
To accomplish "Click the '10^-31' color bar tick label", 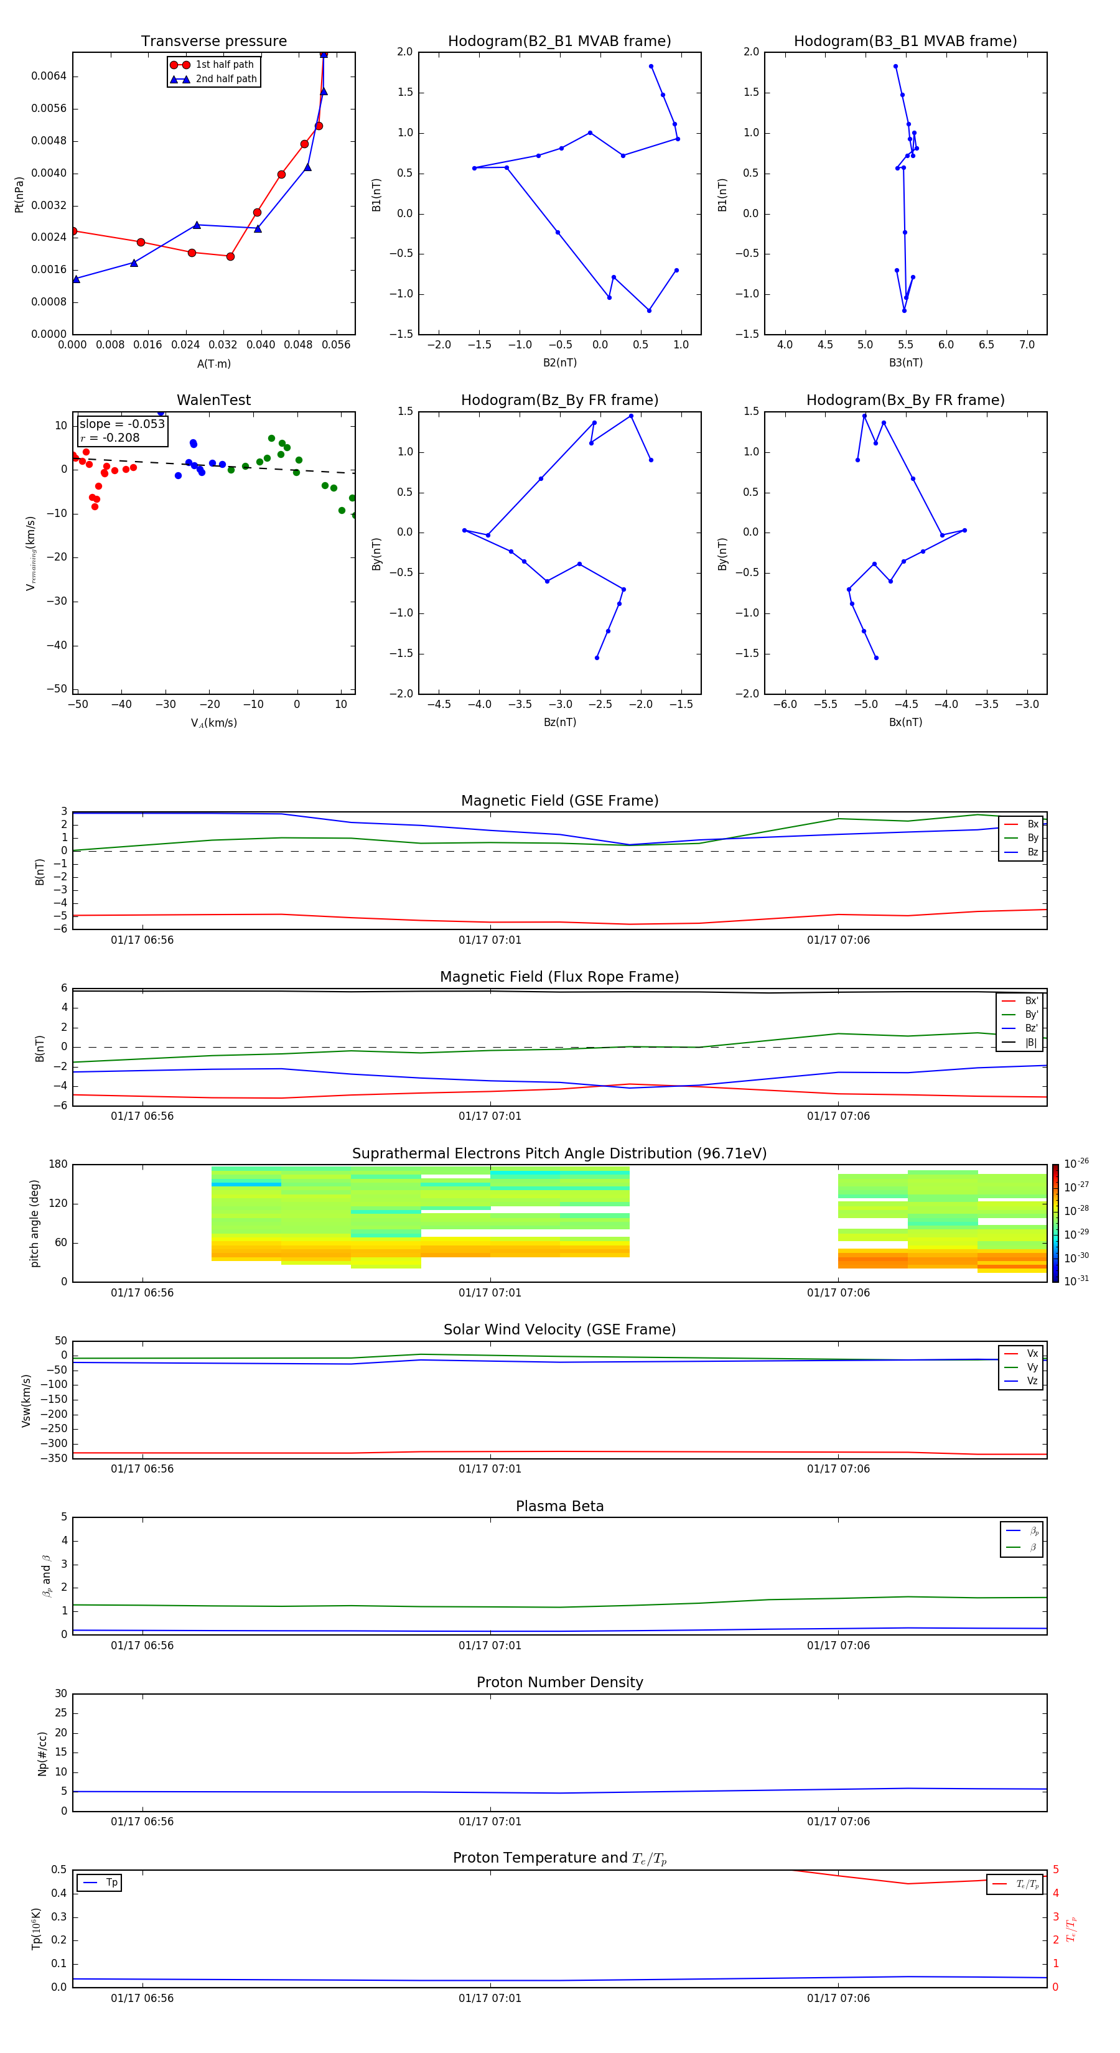I will [x=1076, y=1281].
